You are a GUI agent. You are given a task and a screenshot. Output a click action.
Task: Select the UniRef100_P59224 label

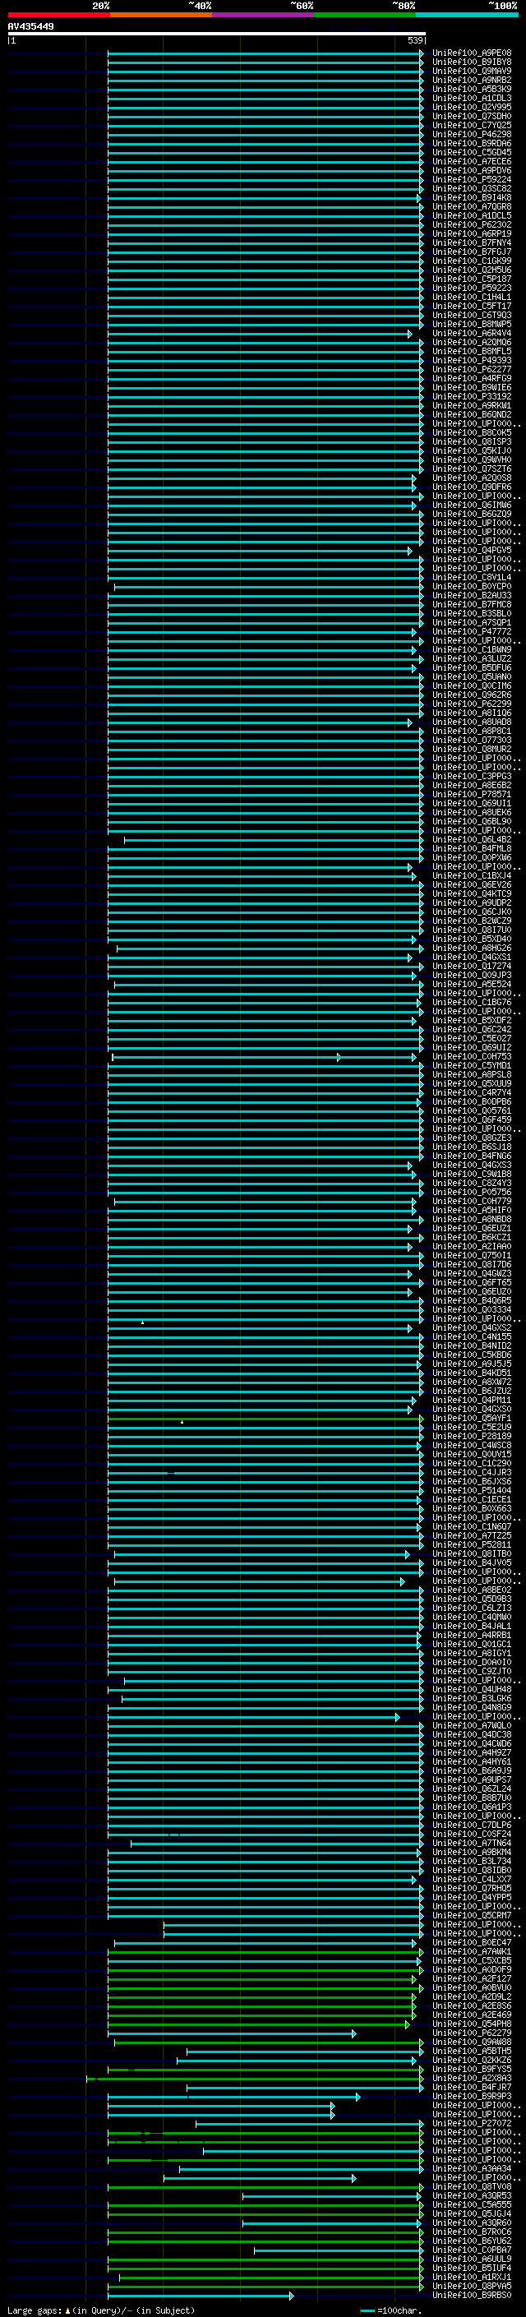[471, 179]
